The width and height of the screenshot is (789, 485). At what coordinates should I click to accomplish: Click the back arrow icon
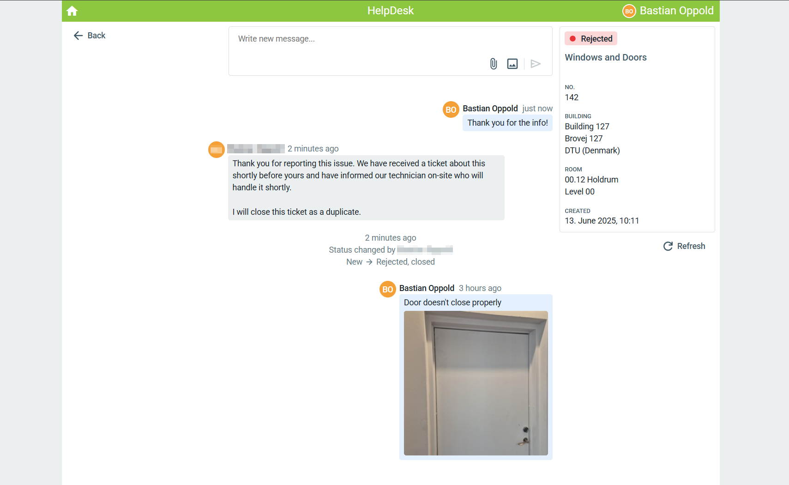pos(78,36)
